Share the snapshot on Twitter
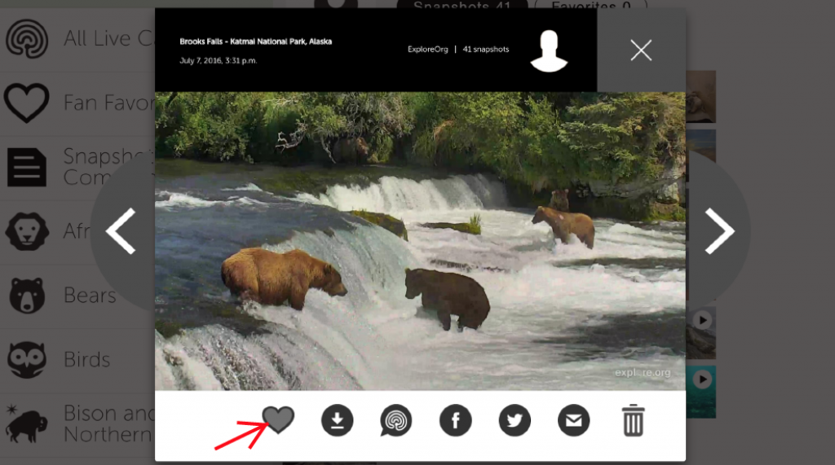Image resolution: width=835 pixels, height=465 pixels. pyautogui.click(x=515, y=421)
